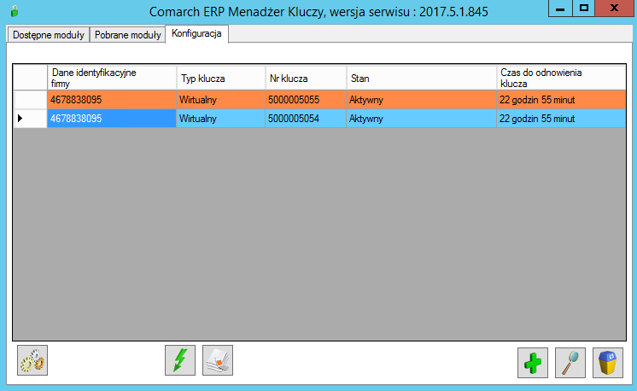Switch to the Dostępne moduły tab
The width and height of the screenshot is (637, 391).
[x=49, y=35]
